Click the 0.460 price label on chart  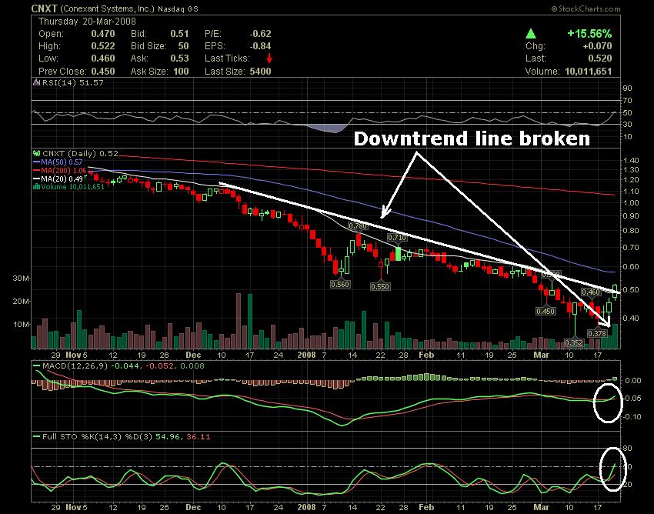click(591, 292)
